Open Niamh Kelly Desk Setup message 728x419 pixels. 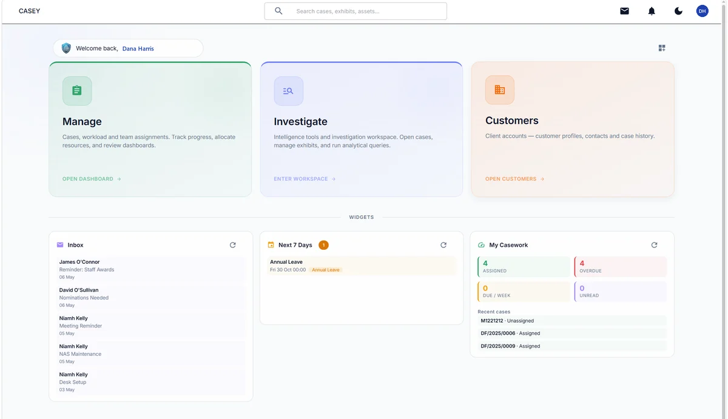point(151,382)
